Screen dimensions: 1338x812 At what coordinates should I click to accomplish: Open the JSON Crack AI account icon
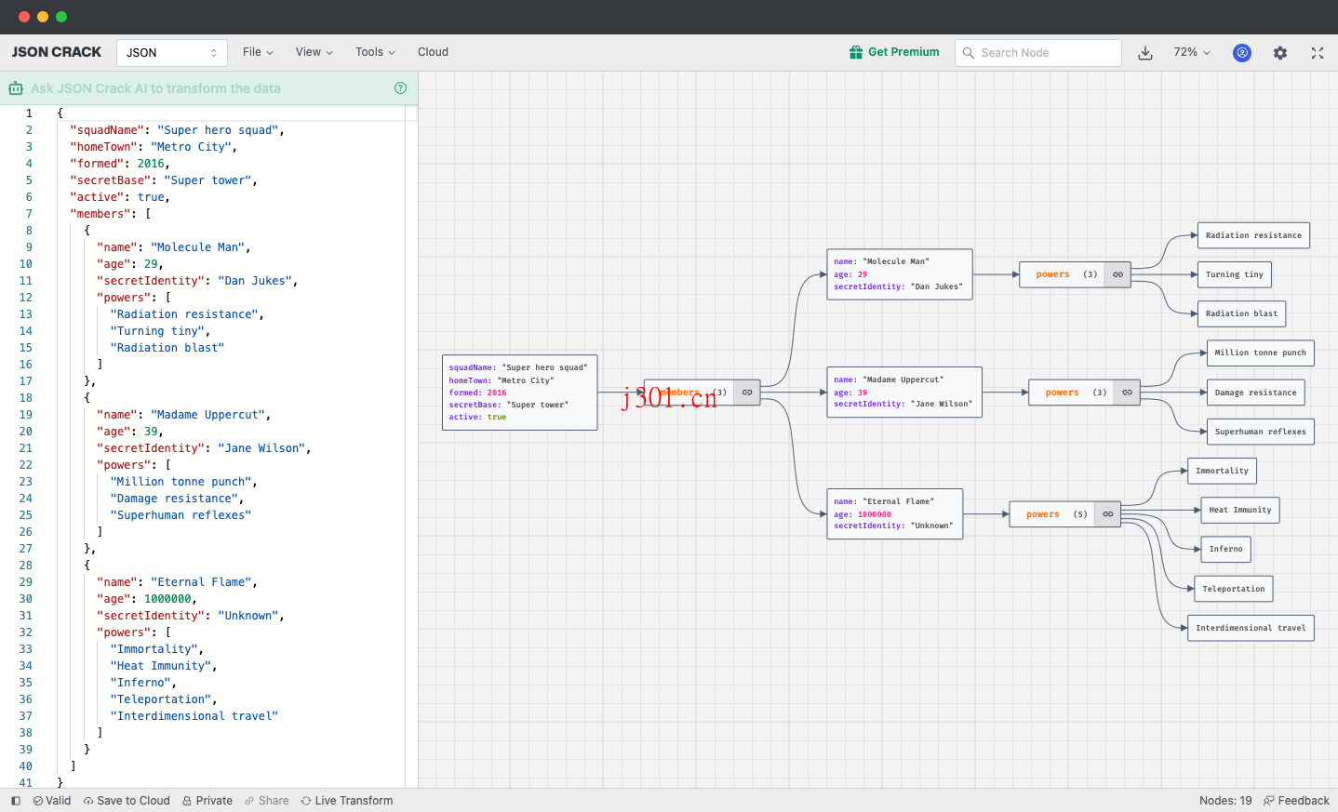[x=1242, y=53]
